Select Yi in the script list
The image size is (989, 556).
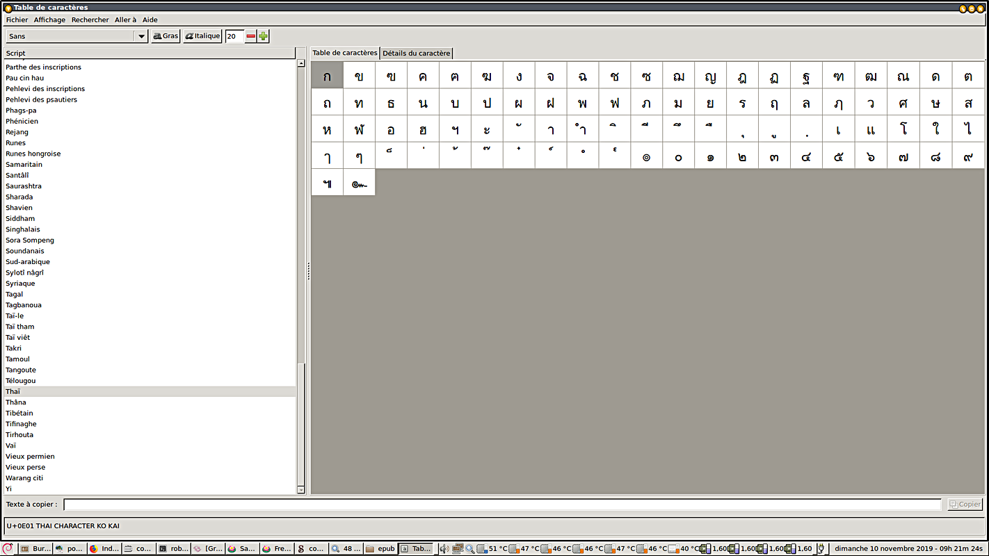150,489
